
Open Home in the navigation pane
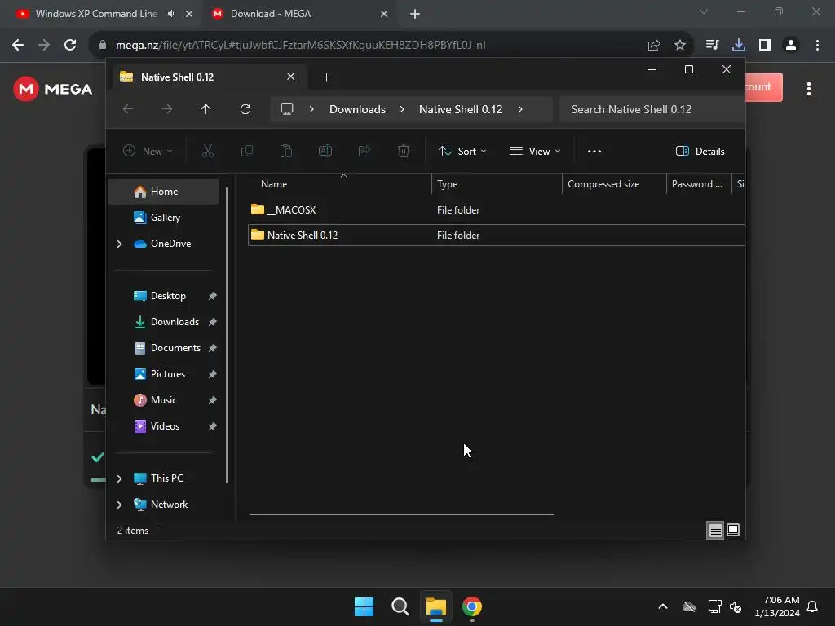pos(163,192)
